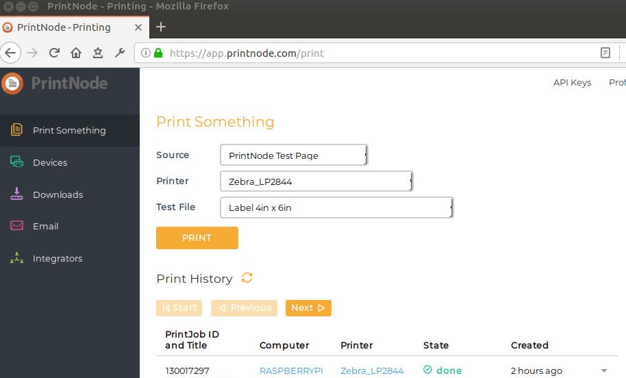Go to Next page of history

308,307
